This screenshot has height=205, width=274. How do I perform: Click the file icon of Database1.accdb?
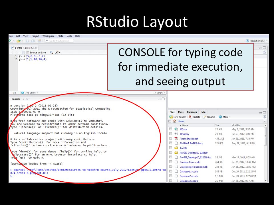[176, 171]
